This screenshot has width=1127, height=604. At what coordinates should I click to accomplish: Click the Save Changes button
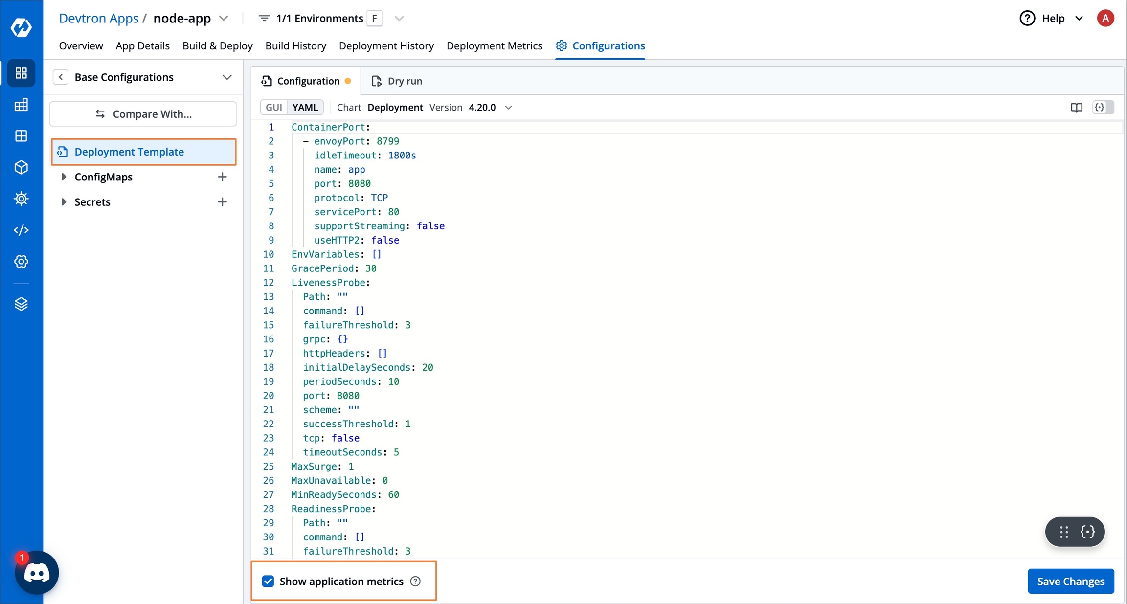tap(1070, 581)
